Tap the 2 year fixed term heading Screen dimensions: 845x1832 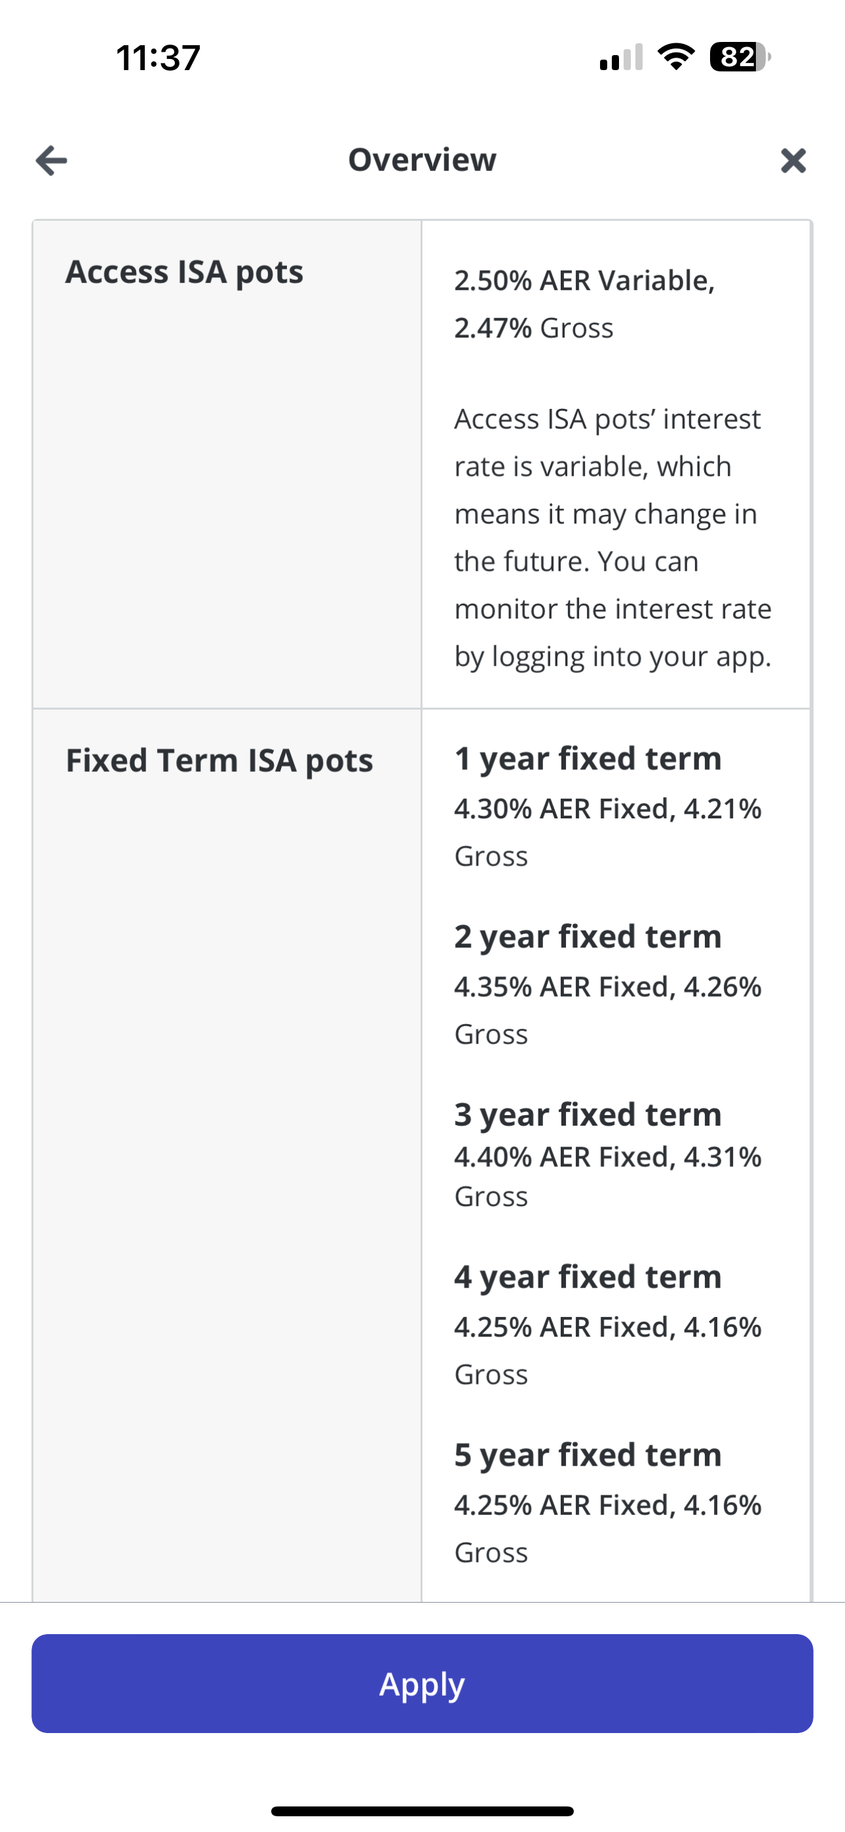588,936
